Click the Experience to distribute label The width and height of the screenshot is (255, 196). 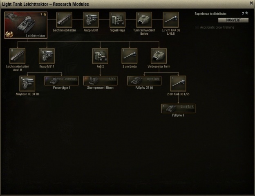[210, 14]
